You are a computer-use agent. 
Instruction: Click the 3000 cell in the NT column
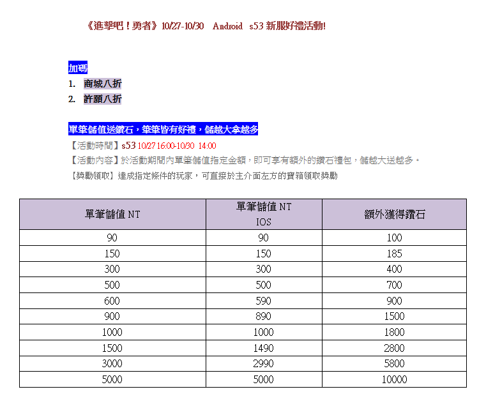(112, 363)
